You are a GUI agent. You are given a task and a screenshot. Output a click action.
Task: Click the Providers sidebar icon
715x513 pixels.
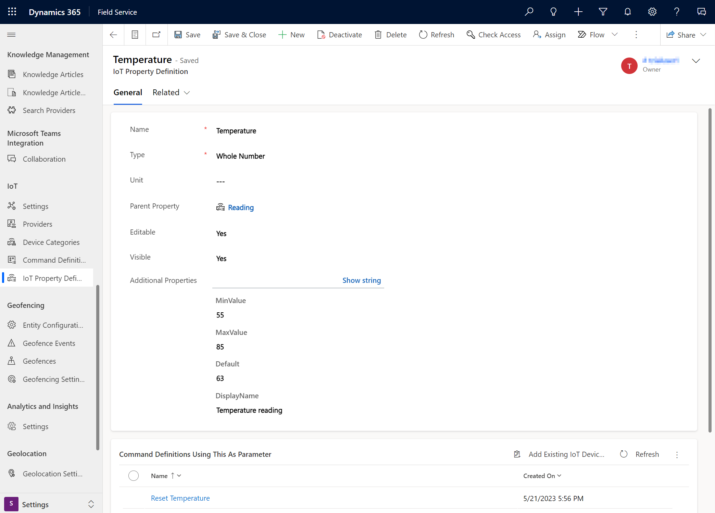(12, 224)
